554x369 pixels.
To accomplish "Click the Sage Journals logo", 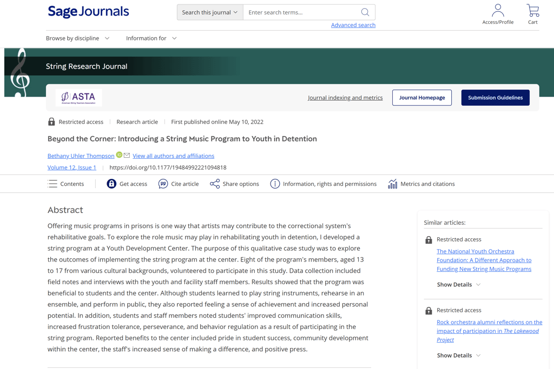I will point(88,12).
